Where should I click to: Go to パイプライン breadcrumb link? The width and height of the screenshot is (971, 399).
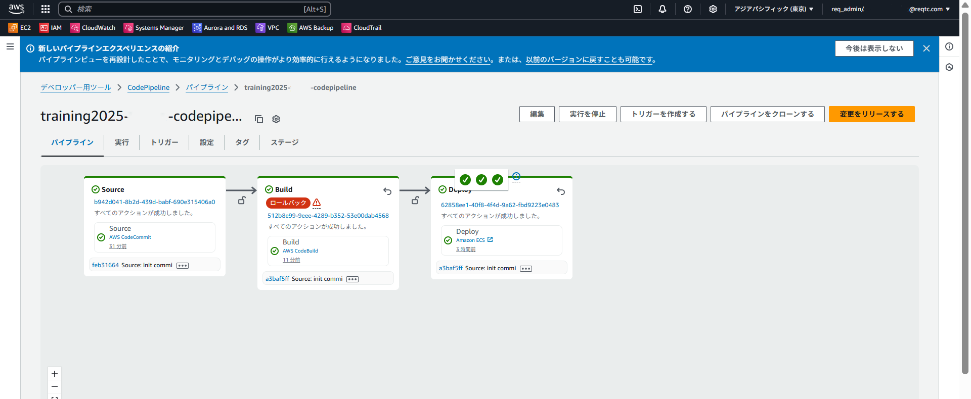pos(207,87)
